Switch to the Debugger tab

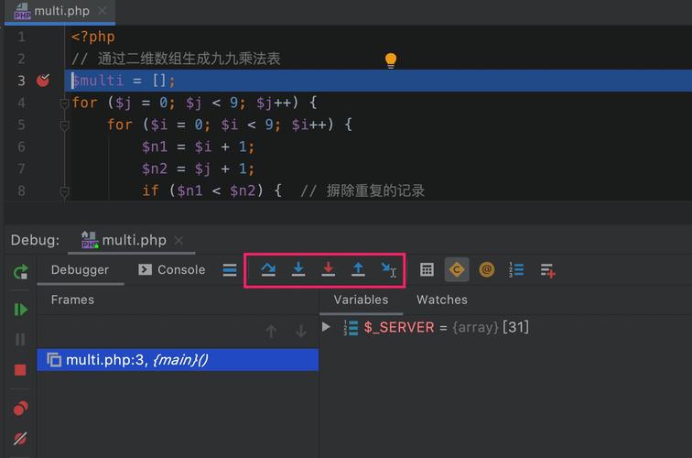pos(80,270)
